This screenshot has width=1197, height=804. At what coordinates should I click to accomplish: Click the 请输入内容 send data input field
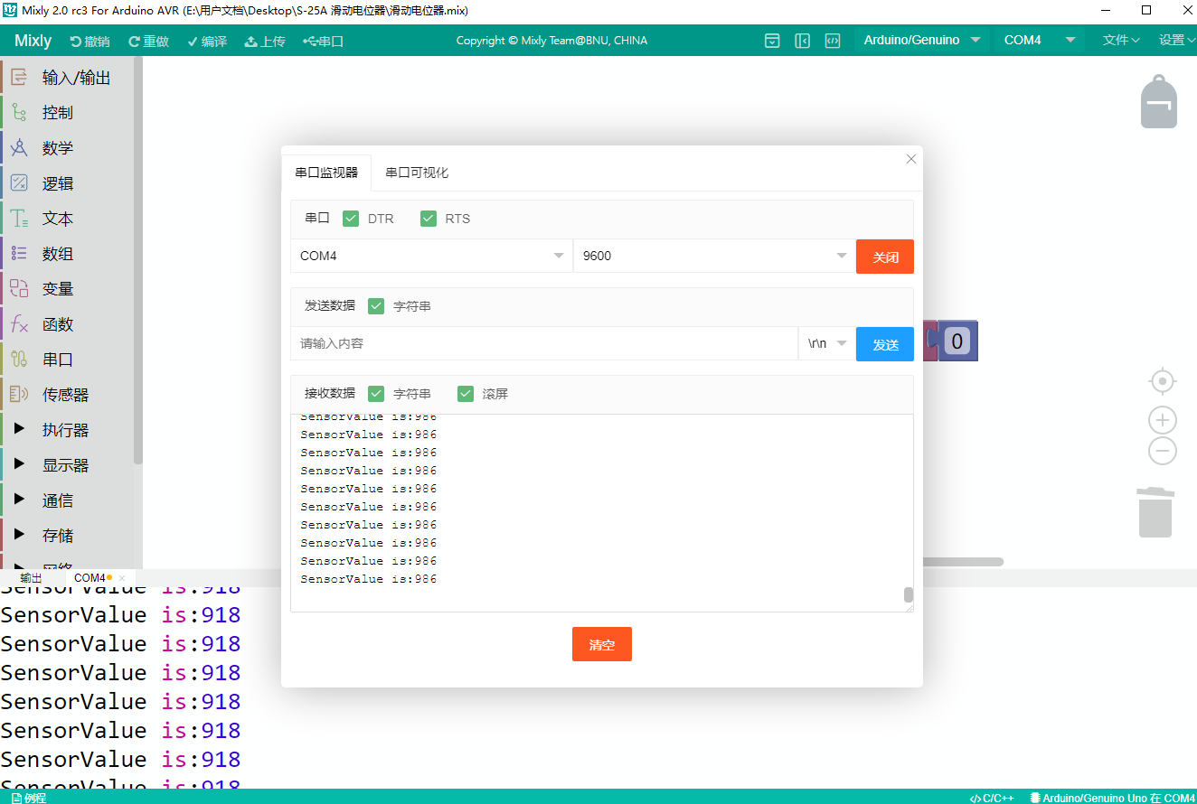click(543, 343)
